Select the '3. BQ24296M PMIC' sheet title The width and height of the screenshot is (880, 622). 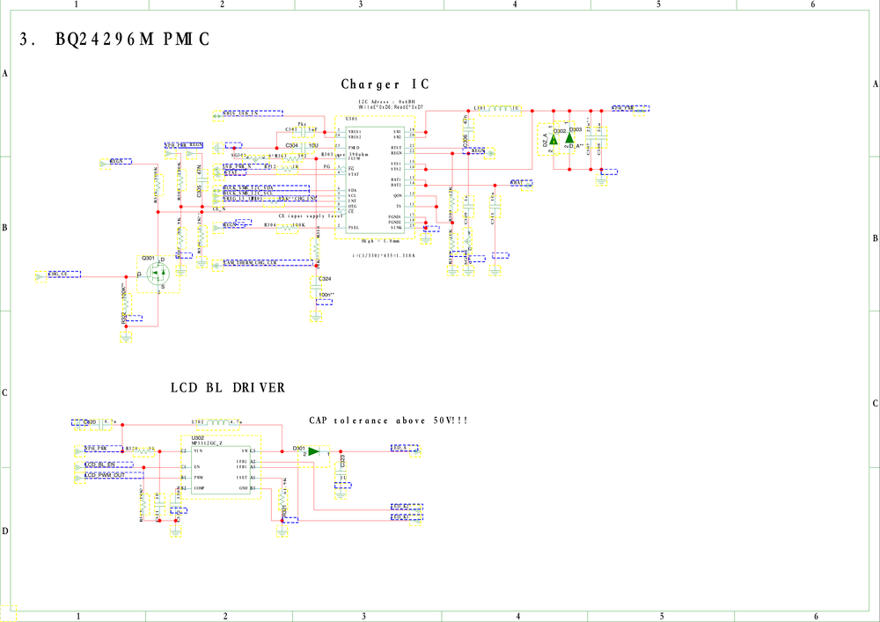(x=115, y=40)
